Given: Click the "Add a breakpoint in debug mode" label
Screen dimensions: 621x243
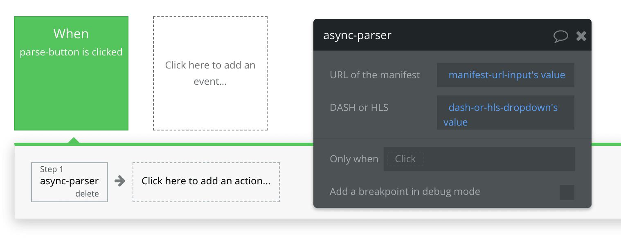Looking at the screenshot, I should pyautogui.click(x=405, y=192).
